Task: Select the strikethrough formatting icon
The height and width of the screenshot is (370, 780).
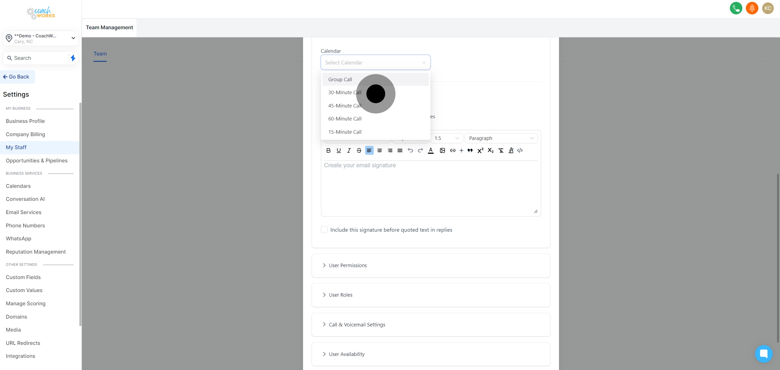Action: (359, 150)
